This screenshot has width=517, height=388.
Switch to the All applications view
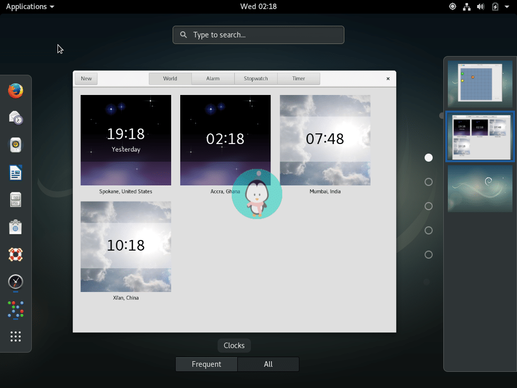(268, 364)
